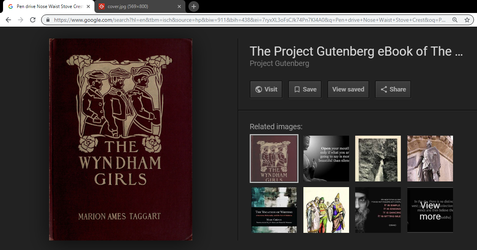Click the red favicon on cover.jpg tab
477x250 pixels.
tap(102, 6)
